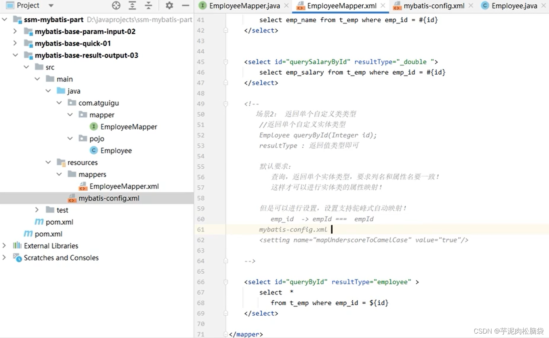Expand Scratches and Consoles node
This screenshot has width=549, height=338.
pyautogui.click(x=4, y=258)
